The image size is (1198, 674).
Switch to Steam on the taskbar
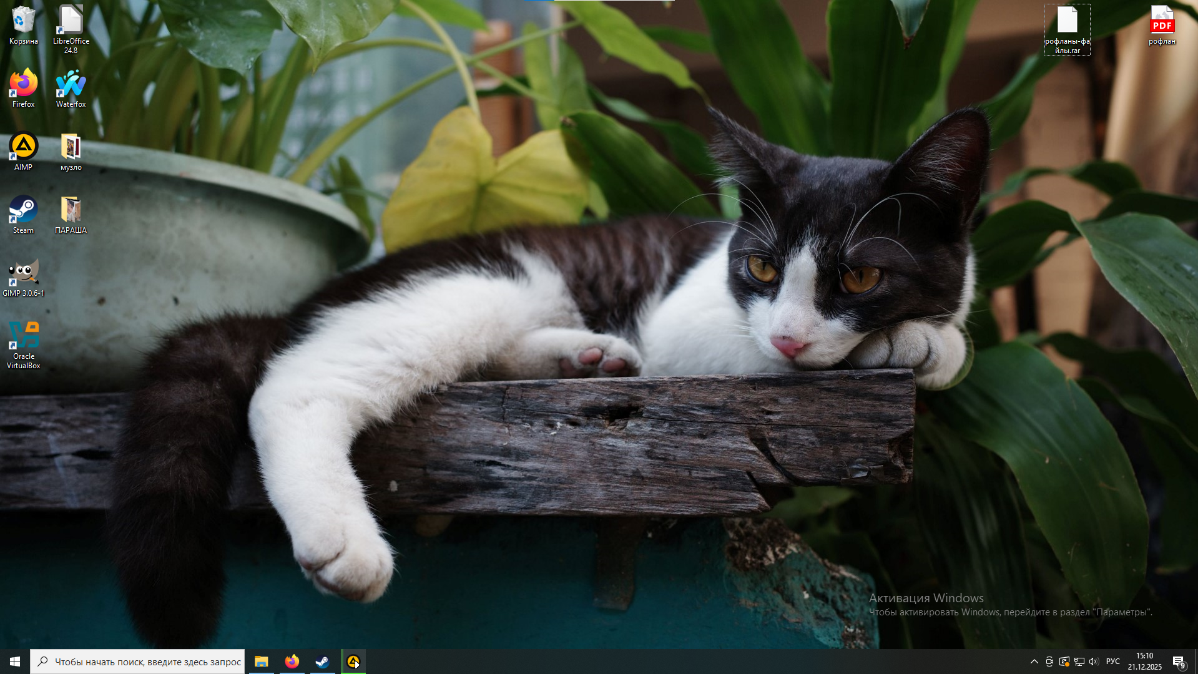(x=322, y=662)
